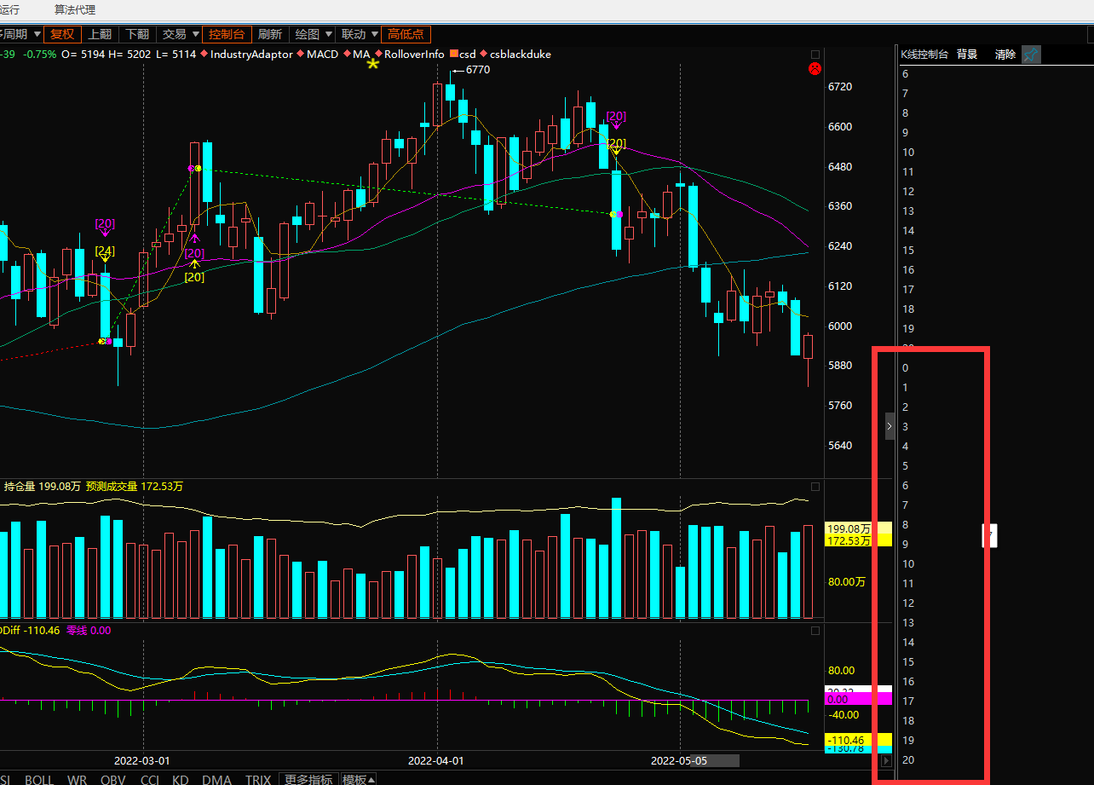Toggle 复权 price adjustment
The height and width of the screenshot is (785, 1094).
tap(62, 34)
